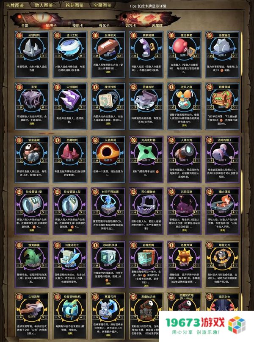Tap the 重击拳套 boxing glove card
This screenshot has height=342, width=254.
[x=184, y=55]
